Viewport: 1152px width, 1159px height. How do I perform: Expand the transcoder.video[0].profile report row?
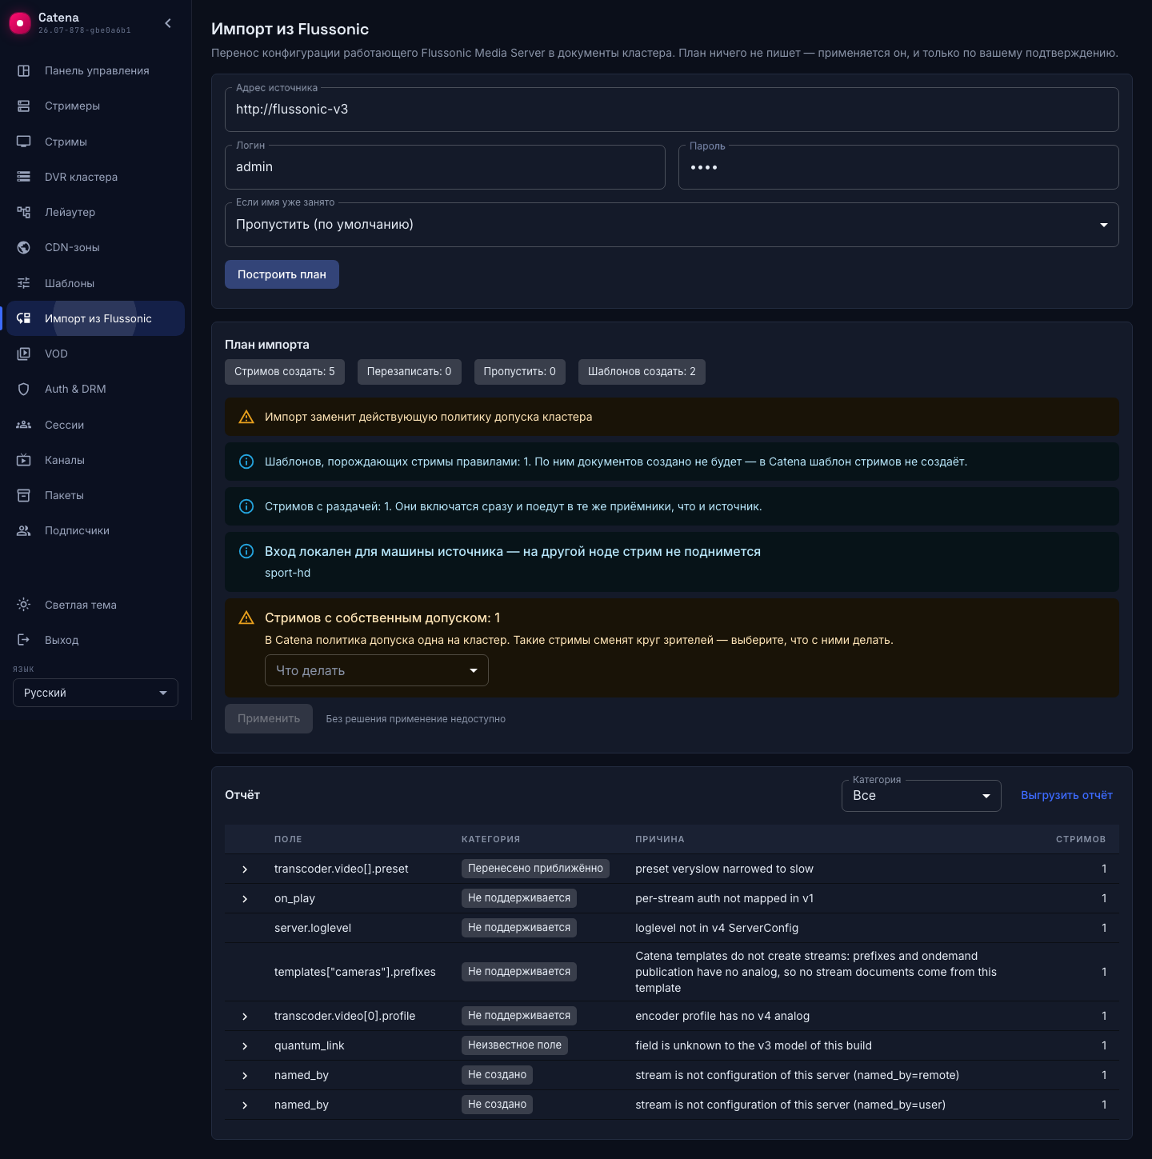245,1017
